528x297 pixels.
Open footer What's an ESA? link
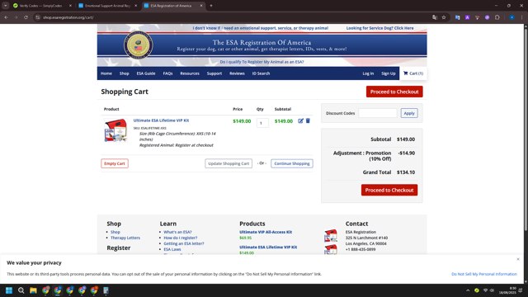point(177,232)
